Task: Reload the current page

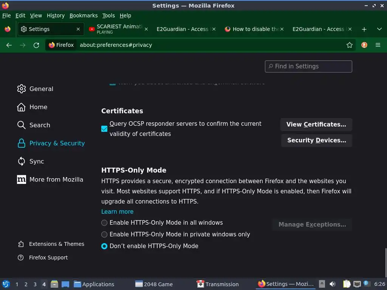Action: tap(36, 45)
